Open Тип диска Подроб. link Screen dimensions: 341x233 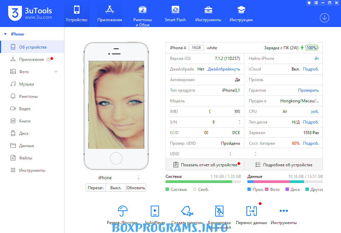tap(311, 122)
